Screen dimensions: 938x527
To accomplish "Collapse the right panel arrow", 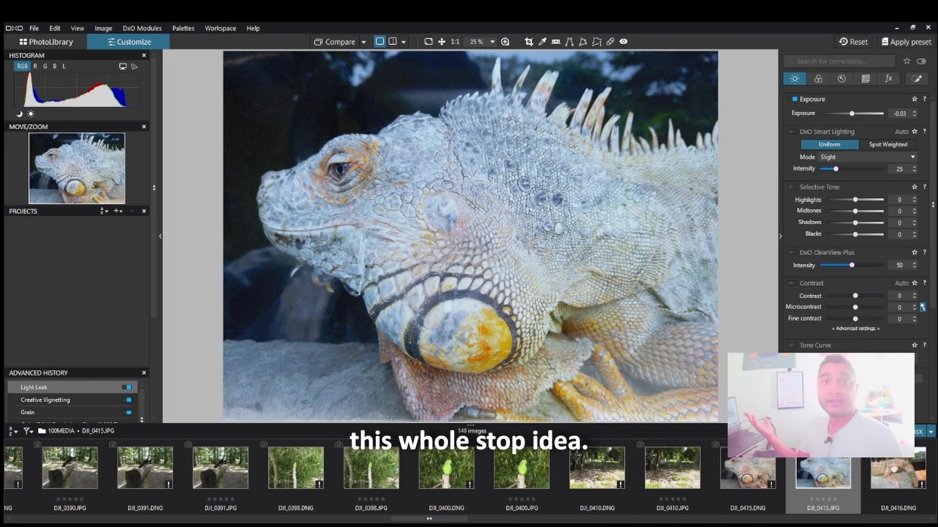I will coord(780,237).
